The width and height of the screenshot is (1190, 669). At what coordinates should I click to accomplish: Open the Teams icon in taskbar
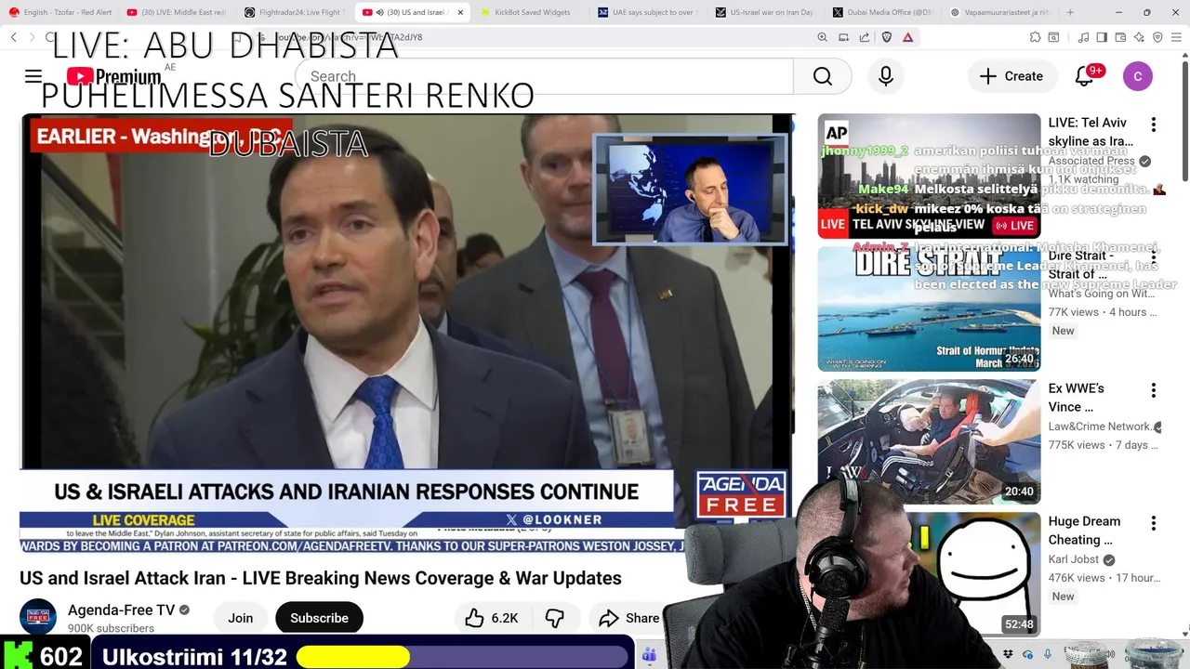pyautogui.click(x=650, y=655)
